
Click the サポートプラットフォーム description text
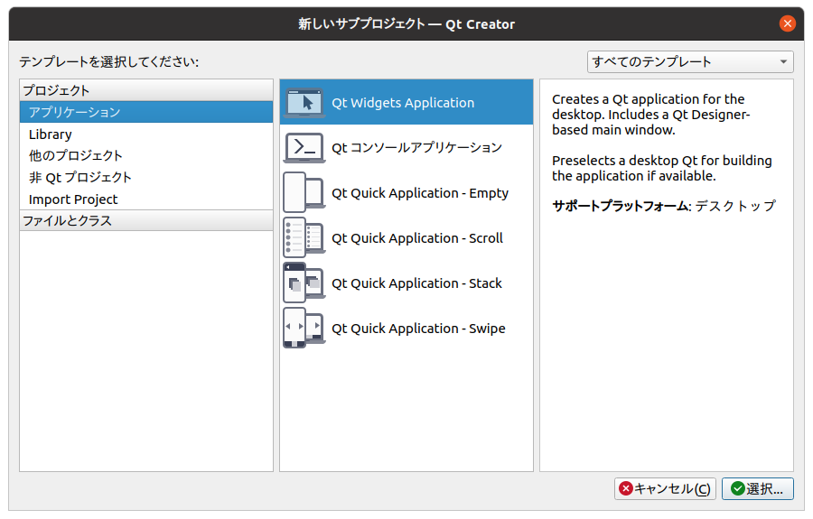[x=664, y=206]
